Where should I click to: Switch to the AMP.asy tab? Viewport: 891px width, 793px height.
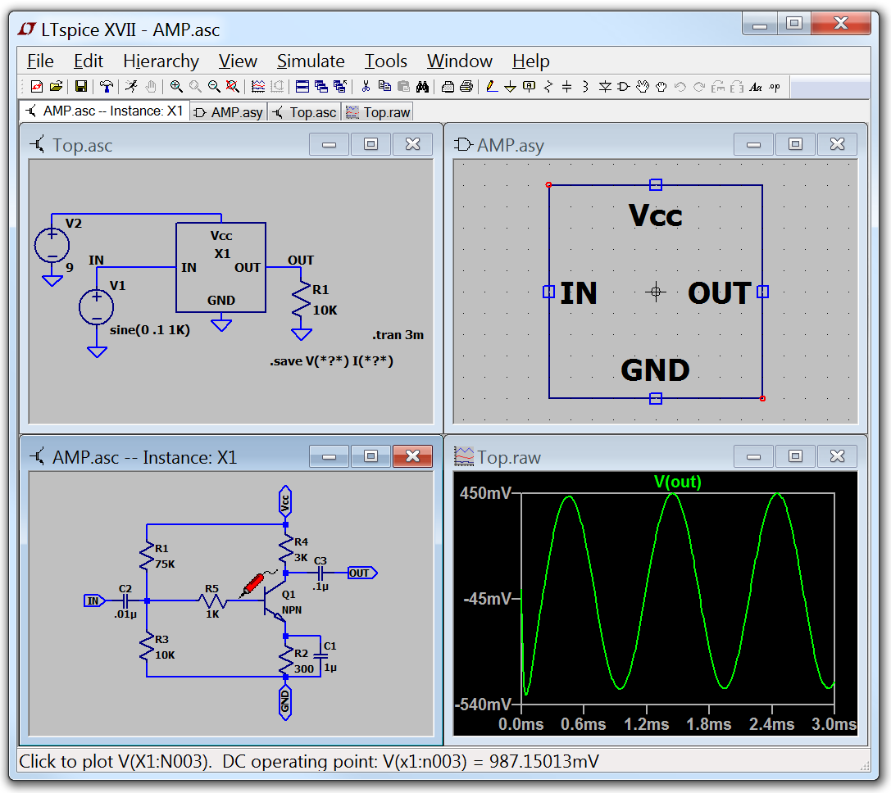(x=228, y=112)
